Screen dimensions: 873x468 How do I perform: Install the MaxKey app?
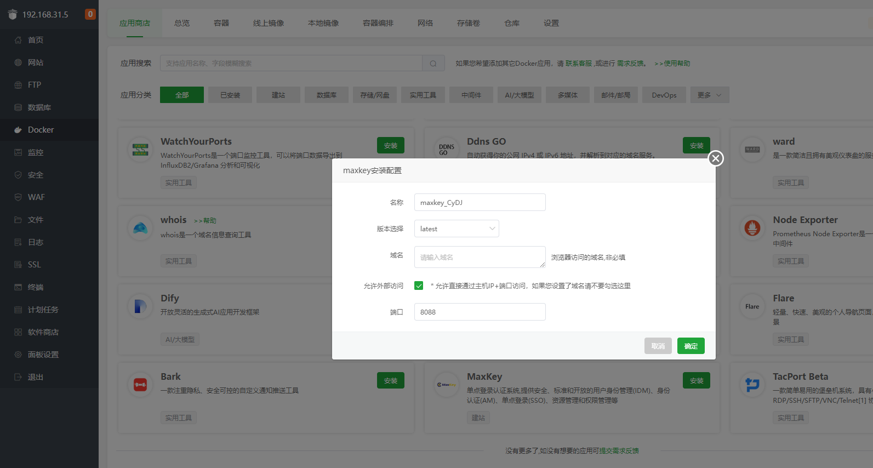tap(697, 380)
